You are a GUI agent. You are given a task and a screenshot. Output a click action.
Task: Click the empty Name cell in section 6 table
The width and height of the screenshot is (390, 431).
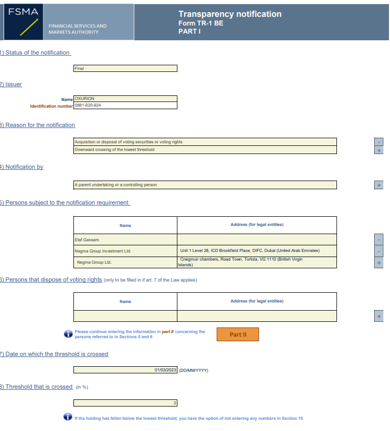tap(125, 316)
